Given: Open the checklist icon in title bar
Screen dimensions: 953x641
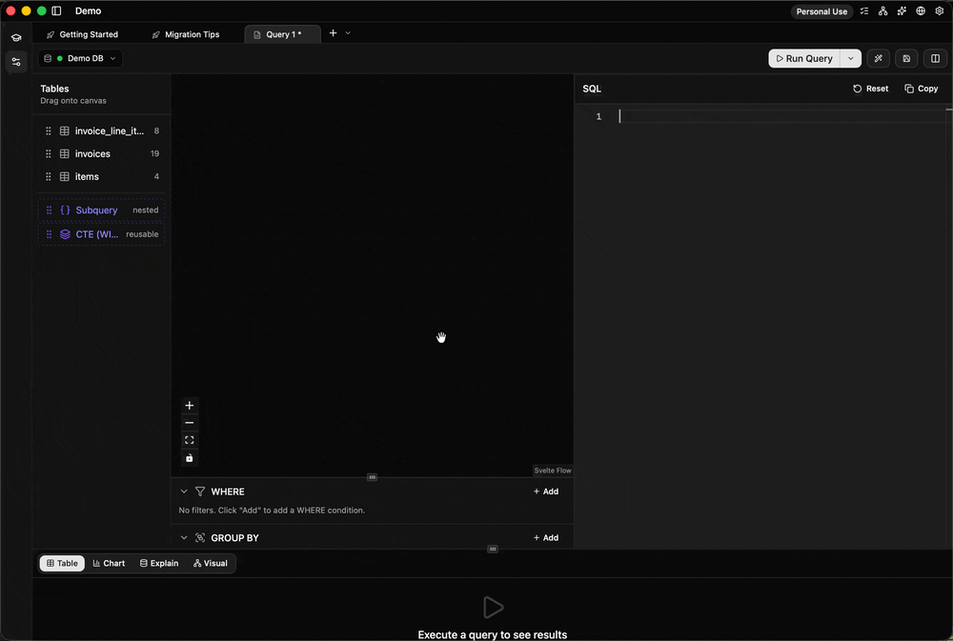Looking at the screenshot, I should (864, 11).
